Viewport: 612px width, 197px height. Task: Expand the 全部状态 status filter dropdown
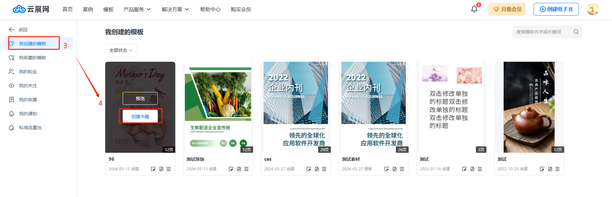coord(121,50)
